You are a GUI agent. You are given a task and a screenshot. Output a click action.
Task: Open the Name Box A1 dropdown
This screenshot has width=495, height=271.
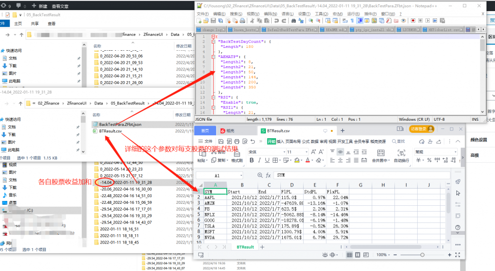pyautogui.click(x=241, y=175)
